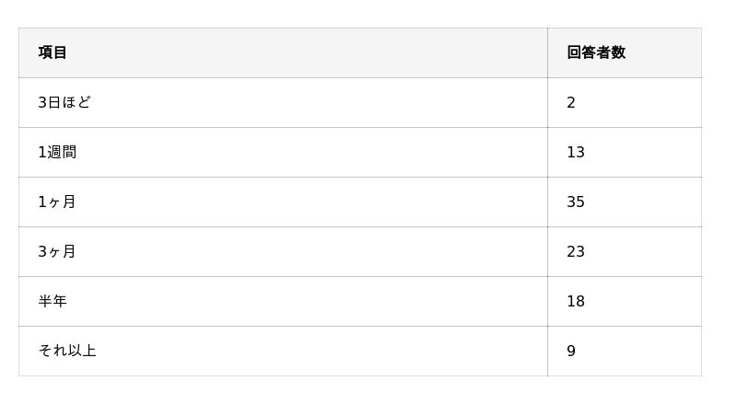The width and height of the screenshot is (737, 404).
Task: Select the 3日ほど row label
Action: point(64,102)
